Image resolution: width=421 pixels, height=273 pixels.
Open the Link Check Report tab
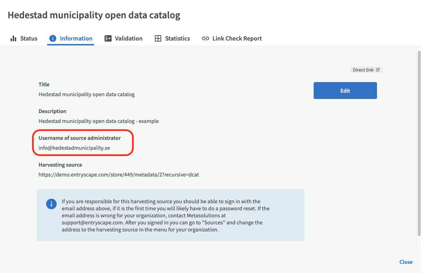237,38
